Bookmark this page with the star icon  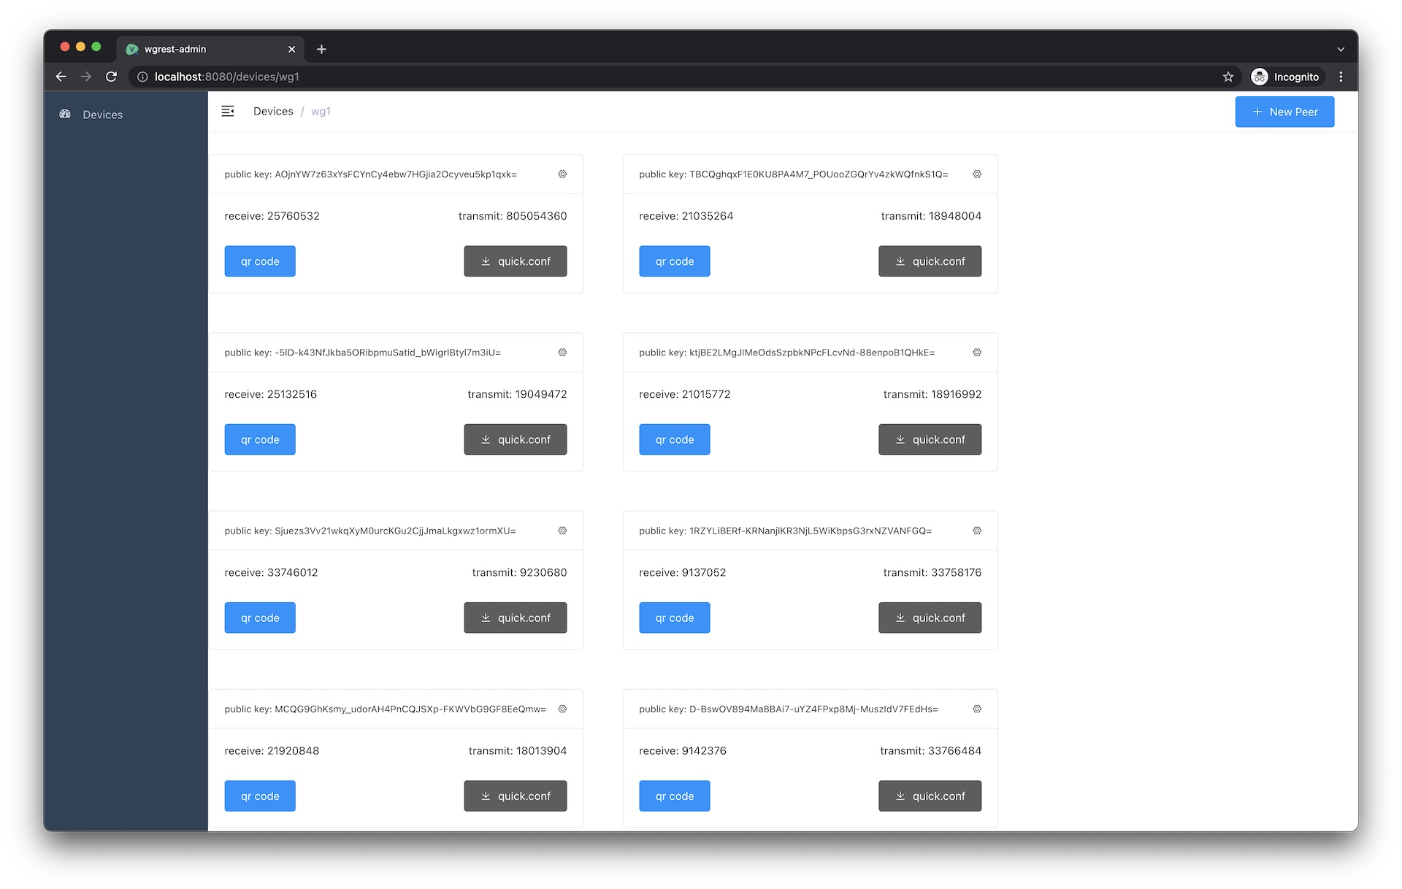pyautogui.click(x=1228, y=77)
